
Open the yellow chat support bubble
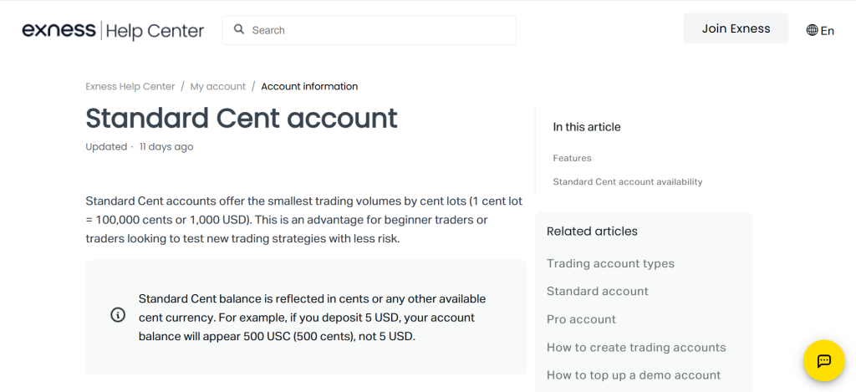pyautogui.click(x=823, y=360)
